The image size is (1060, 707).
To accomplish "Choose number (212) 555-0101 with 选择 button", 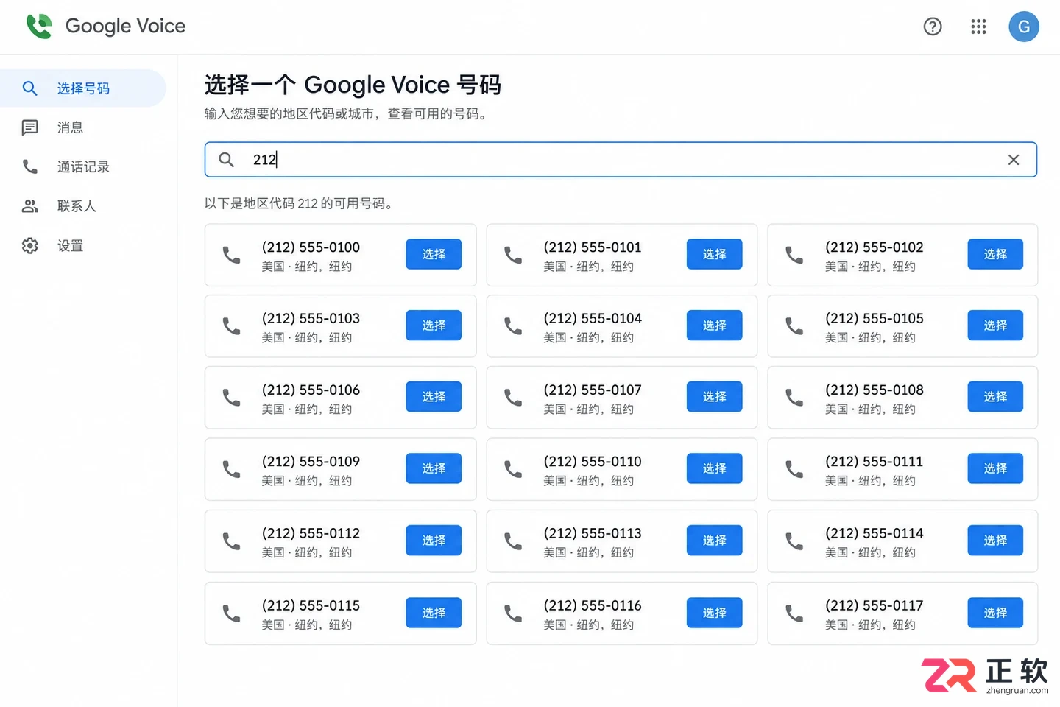I will point(714,254).
